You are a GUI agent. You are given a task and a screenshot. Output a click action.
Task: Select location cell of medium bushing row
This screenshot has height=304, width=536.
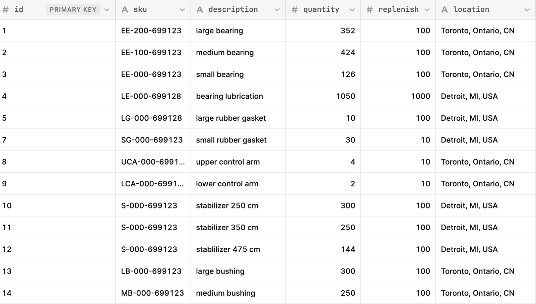[x=485, y=293]
